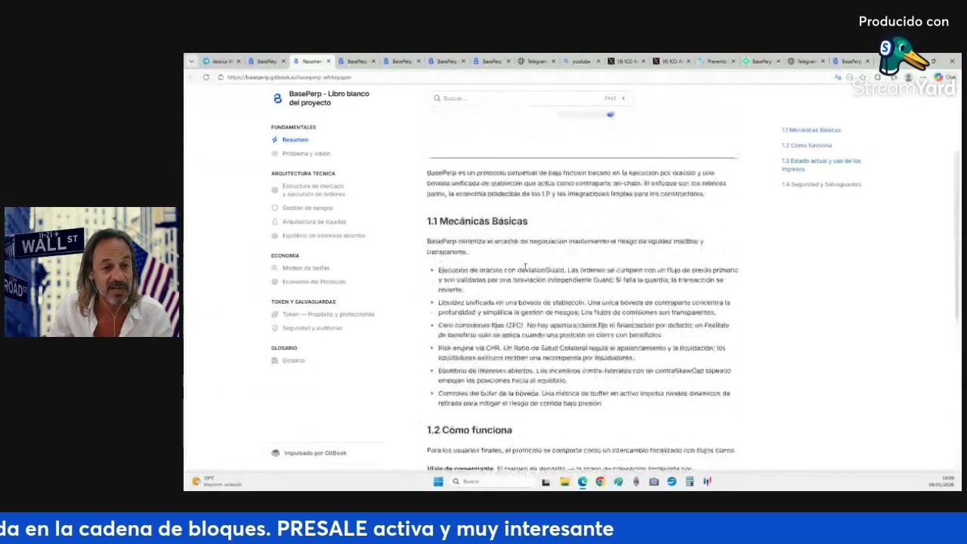
Task: Jump to 1.2 Cómo funciona in outline
Action: coord(806,145)
